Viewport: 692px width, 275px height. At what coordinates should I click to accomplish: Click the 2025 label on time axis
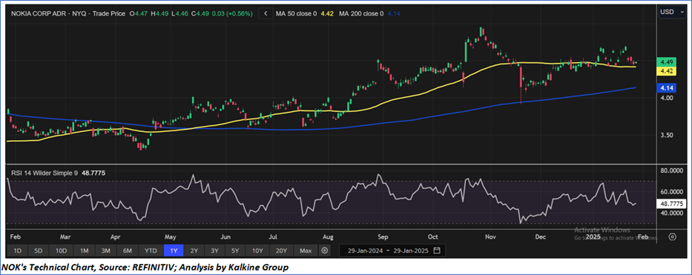(593, 236)
